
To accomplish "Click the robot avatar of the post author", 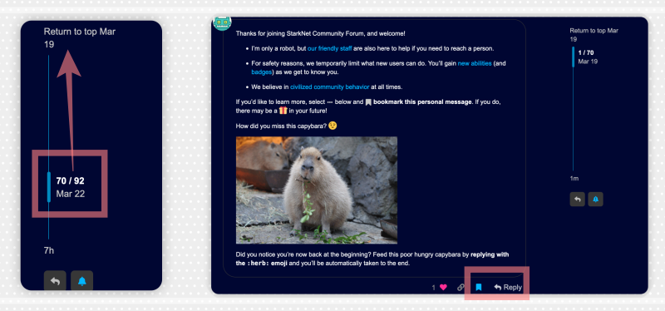I will click(x=222, y=23).
